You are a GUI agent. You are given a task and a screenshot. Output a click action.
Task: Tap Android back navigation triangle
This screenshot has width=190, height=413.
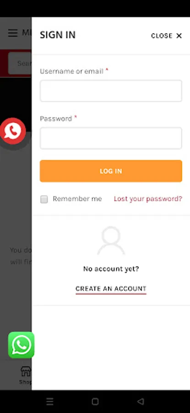tap(141, 402)
